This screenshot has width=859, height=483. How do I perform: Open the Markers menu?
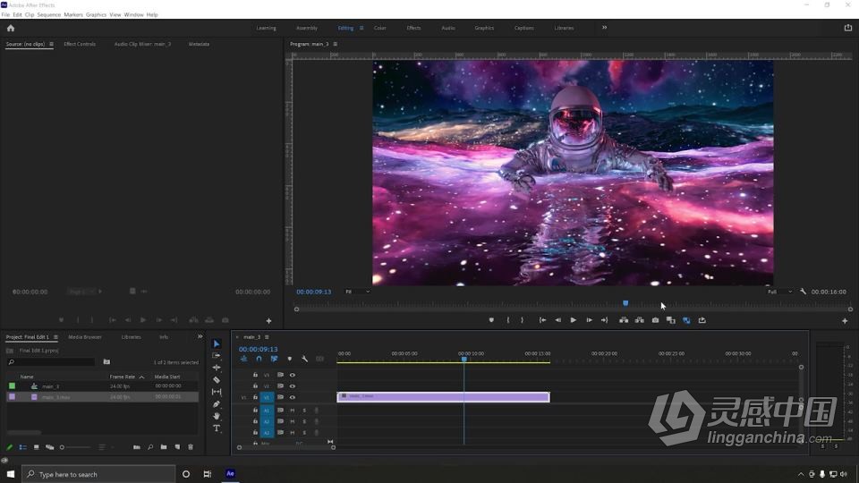coord(73,15)
